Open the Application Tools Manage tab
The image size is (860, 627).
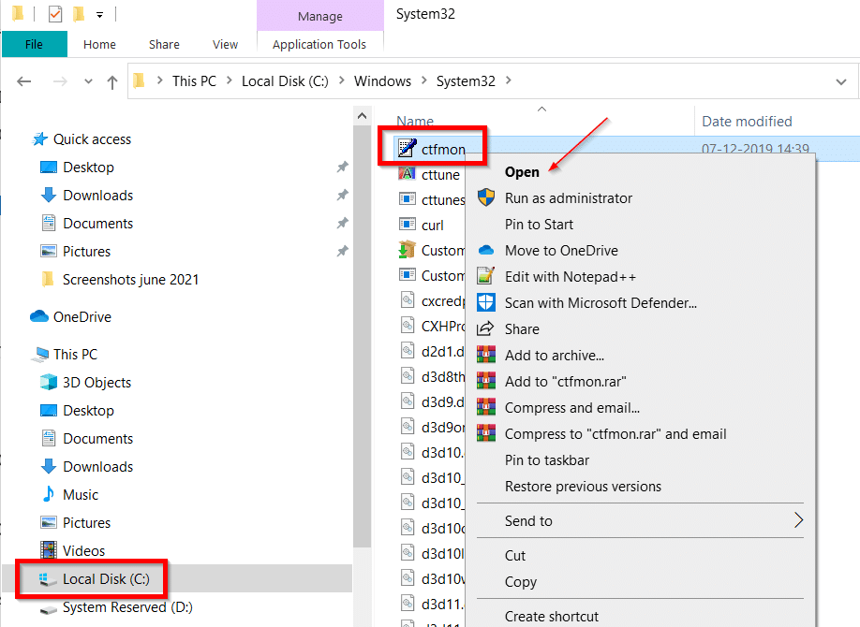pyautogui.click(x=319, y=16)
